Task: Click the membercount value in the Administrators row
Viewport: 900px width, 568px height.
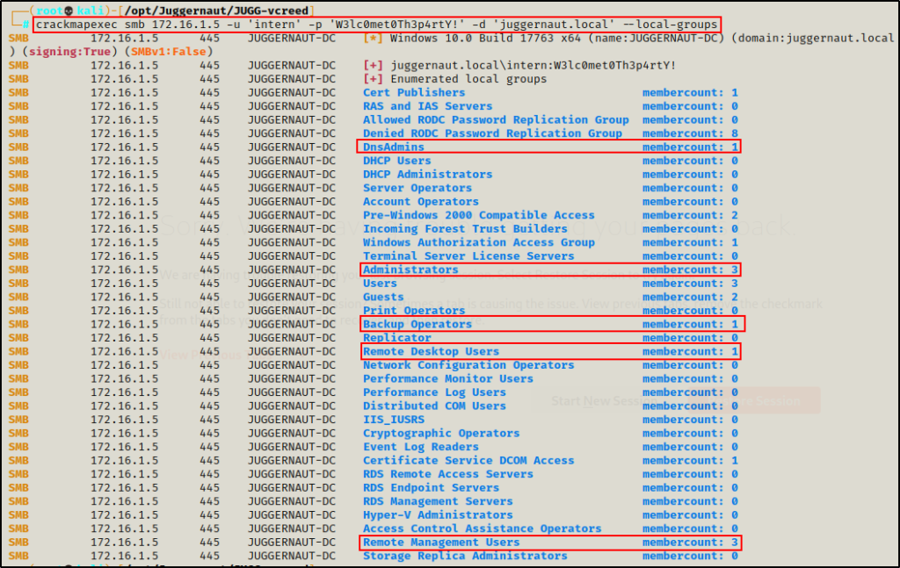Action: (734, 270)
